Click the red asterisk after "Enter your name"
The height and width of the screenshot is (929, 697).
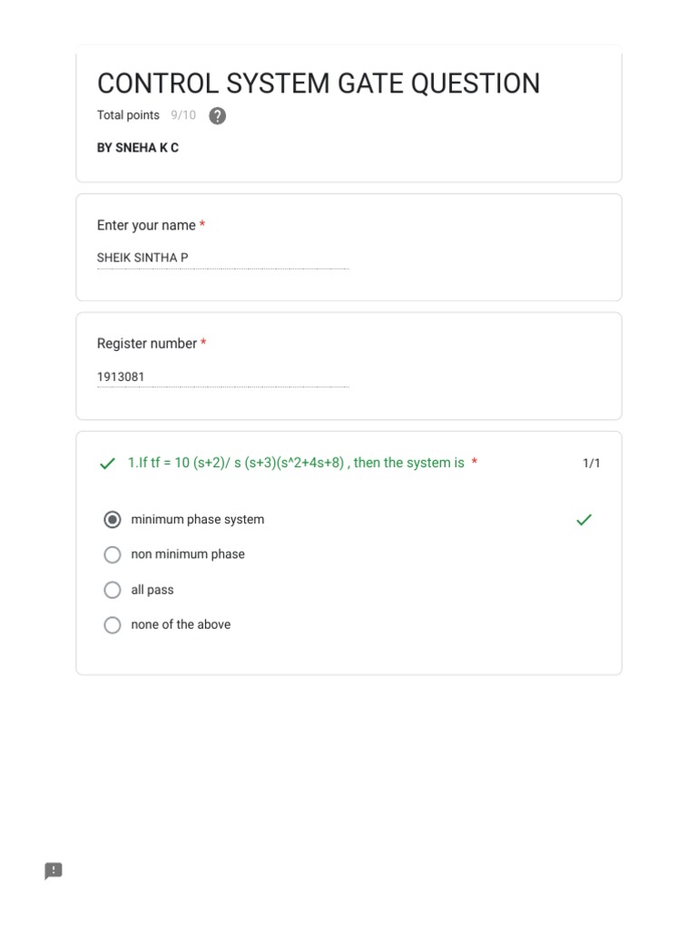pyautogui.click(x=202, y=225)
